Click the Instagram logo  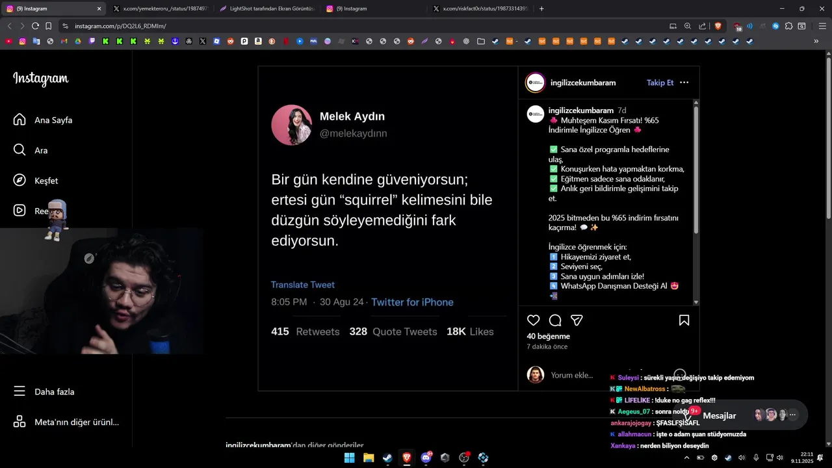(40, 79)
